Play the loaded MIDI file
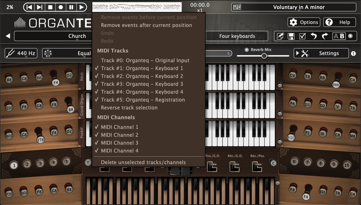 81,7
